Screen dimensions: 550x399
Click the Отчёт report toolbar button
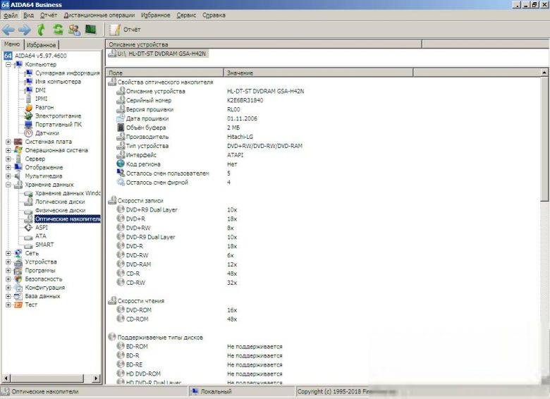tap(125, 30)
